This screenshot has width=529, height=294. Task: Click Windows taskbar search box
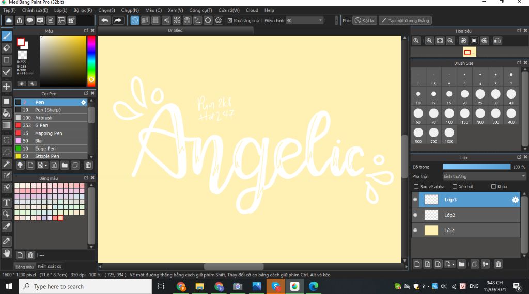(x=85, y=287)
